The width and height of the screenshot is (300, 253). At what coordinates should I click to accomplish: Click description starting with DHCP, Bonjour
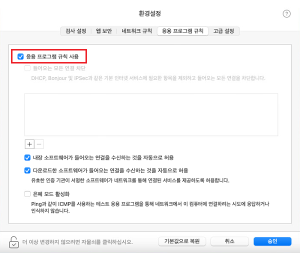point(148,78)
